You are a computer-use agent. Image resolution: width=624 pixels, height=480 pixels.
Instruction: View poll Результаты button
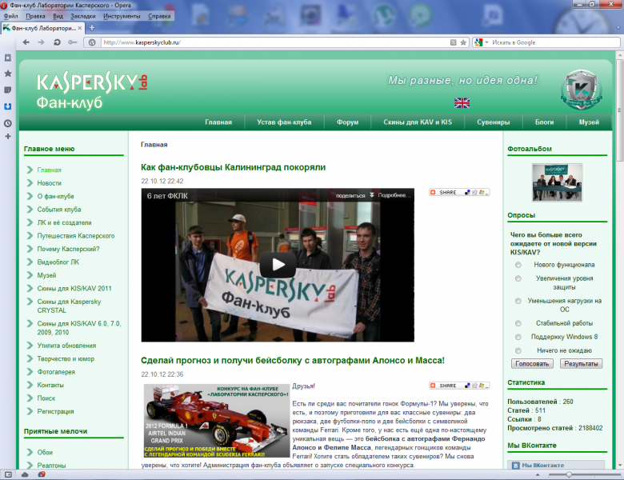click(581, 363)
